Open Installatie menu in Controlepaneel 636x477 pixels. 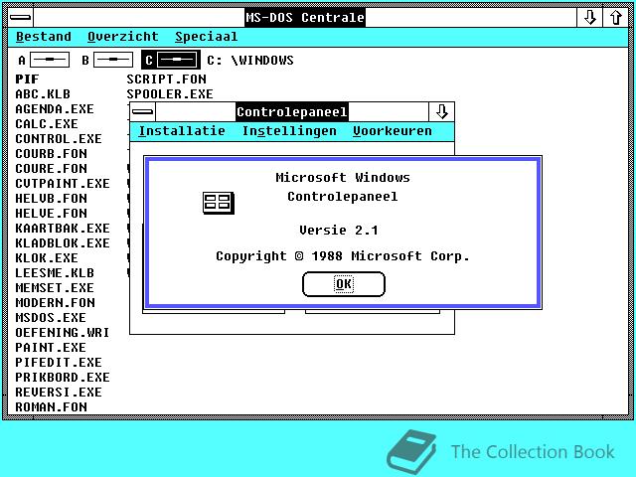click(x=182, y=131)
